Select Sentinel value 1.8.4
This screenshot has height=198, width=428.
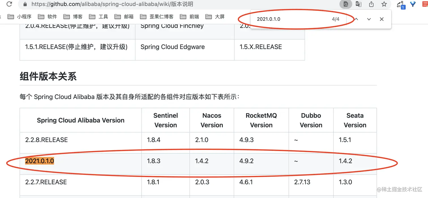(154, 140)
